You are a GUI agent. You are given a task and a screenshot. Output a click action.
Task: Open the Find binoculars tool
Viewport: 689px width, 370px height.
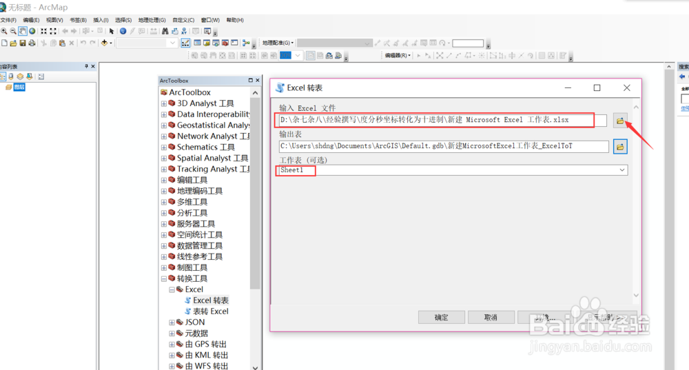tap(165, 31)
